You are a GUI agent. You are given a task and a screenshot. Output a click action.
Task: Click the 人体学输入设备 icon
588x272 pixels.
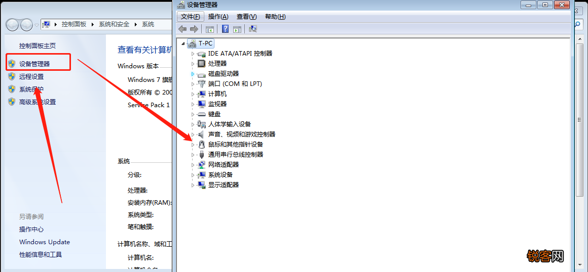tap(201, 124)
